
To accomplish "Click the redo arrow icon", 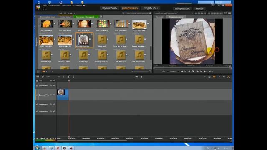I will tap(46, 9).
